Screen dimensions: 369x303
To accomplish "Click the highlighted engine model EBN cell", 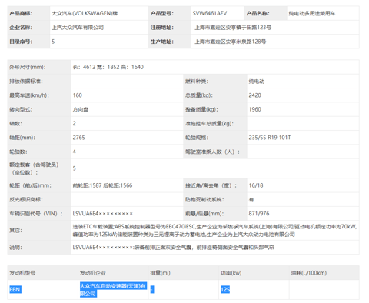I will pyautogui.click(x=15, y=290).
